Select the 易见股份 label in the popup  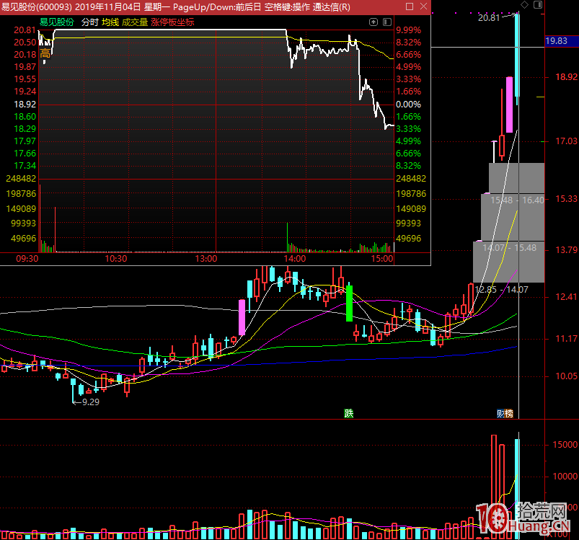pyautogui.click(x=57, y=22)
